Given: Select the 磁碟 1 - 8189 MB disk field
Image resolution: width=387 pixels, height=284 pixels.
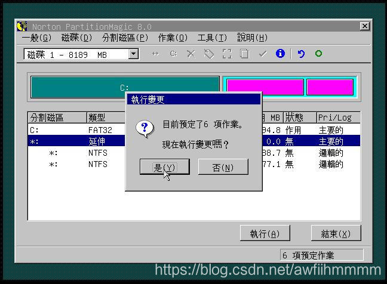Looking at the screenshot, I should tap(81, 54).
